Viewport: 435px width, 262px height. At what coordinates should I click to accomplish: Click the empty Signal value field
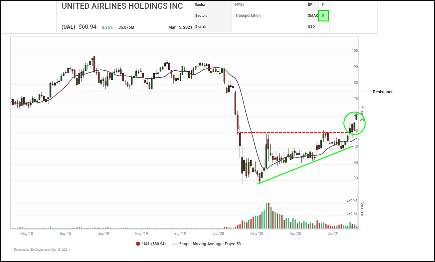pyautogui.click(x=269, y=27)
